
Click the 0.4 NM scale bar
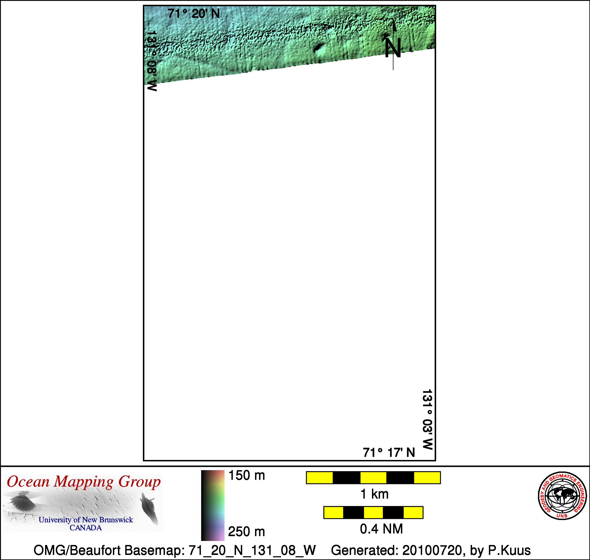pos(373,513)
